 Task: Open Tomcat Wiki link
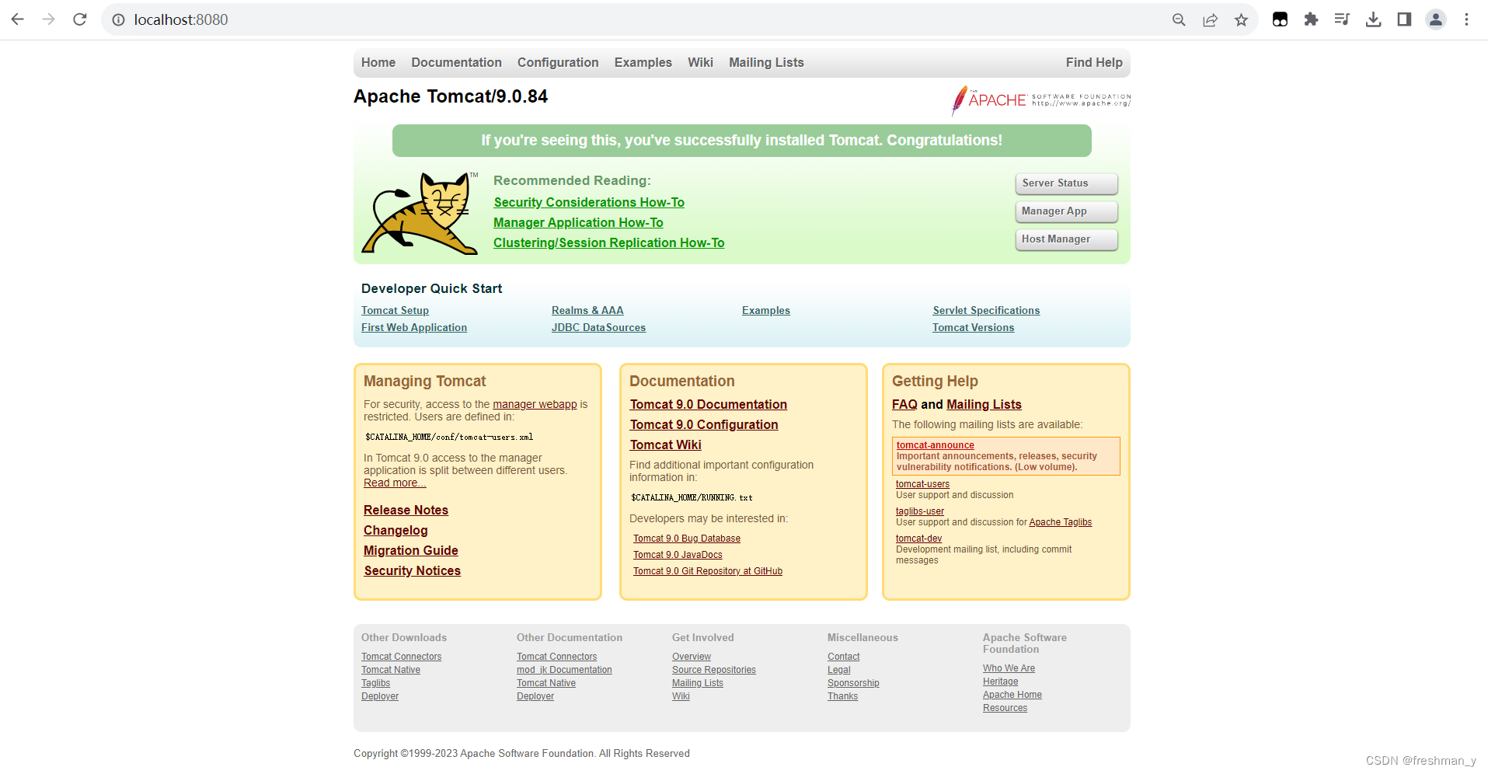click(665, 445)
